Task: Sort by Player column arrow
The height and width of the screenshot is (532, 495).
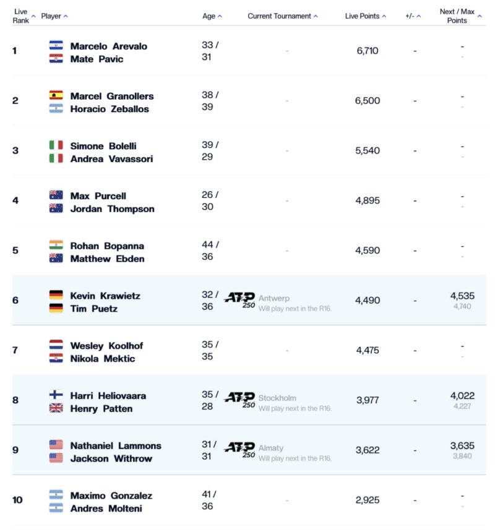Action: point(66,16)
